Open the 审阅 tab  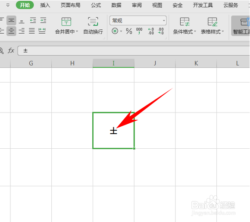click(137, 5)
